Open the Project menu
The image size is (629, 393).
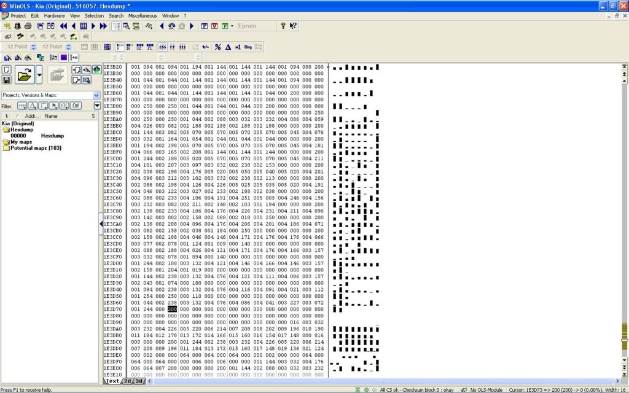click(18, 15)
